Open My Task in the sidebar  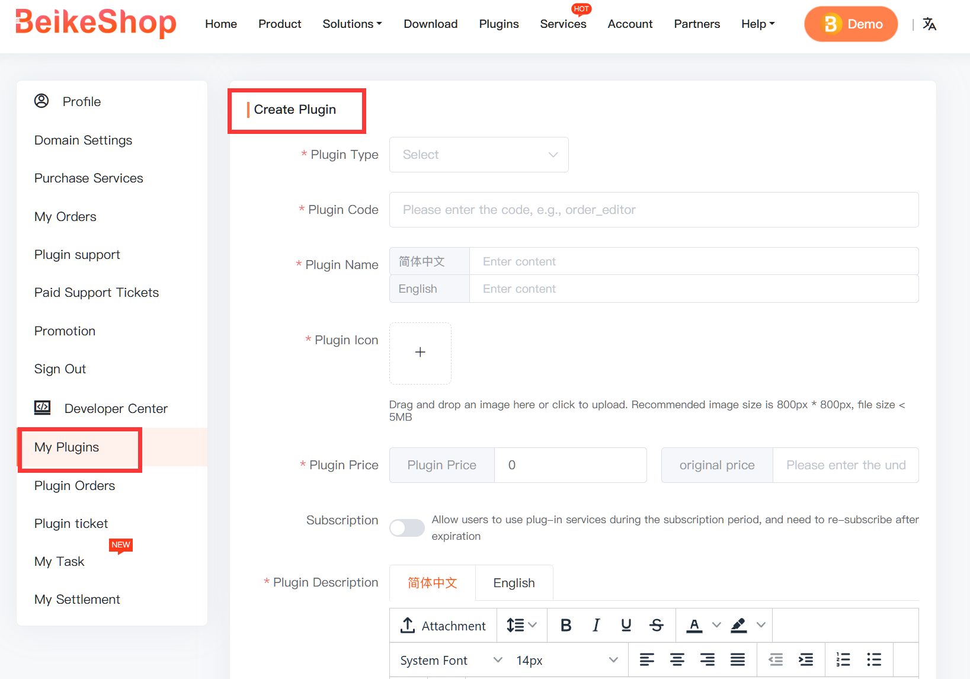pyautogui.click(x=59, y=562)
